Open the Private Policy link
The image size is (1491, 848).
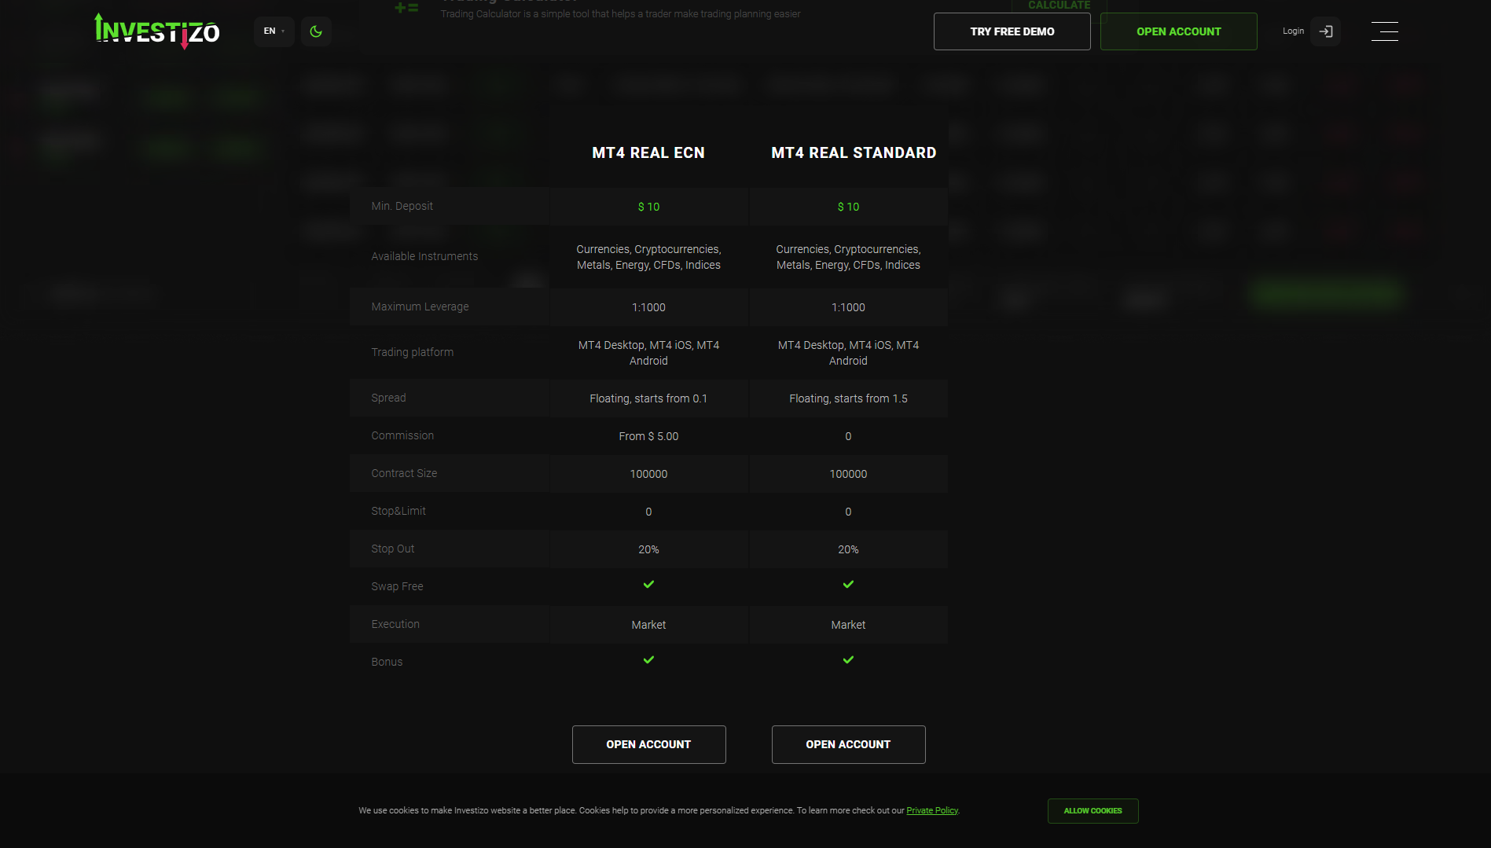[932, 811]
